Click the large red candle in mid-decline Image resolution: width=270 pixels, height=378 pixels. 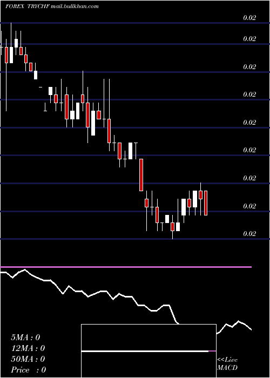point(141,175)
